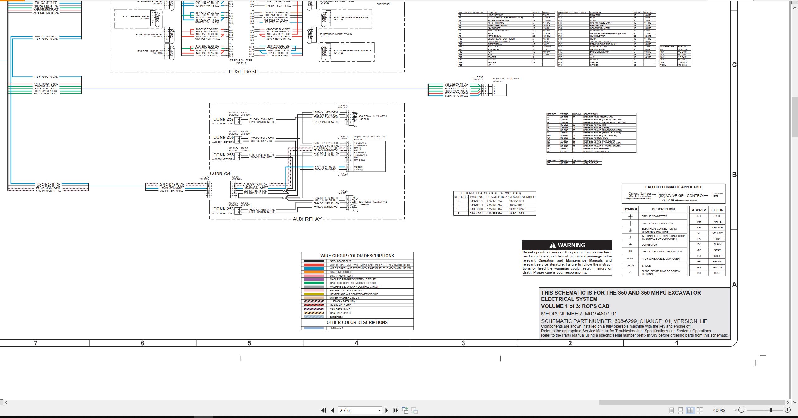Click grid row letter B on the right border
The image size is (798, 418).
[x=734, y=175]
